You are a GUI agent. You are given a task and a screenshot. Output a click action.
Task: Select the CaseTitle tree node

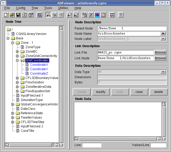point(27,131)
